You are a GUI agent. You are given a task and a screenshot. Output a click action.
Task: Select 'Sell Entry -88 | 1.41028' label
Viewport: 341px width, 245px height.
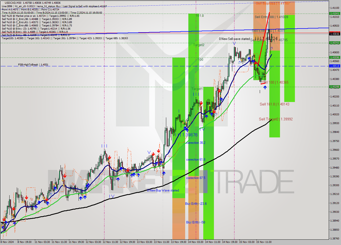(x=271, y=17)
